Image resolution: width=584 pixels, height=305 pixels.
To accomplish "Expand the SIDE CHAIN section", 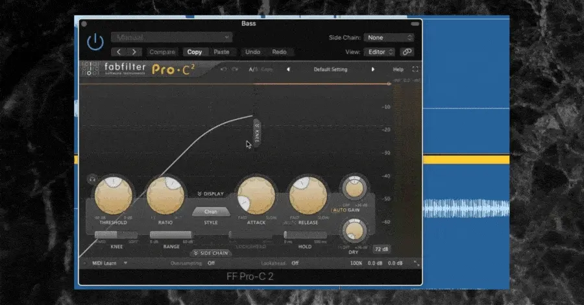I will tap(211, 253).
